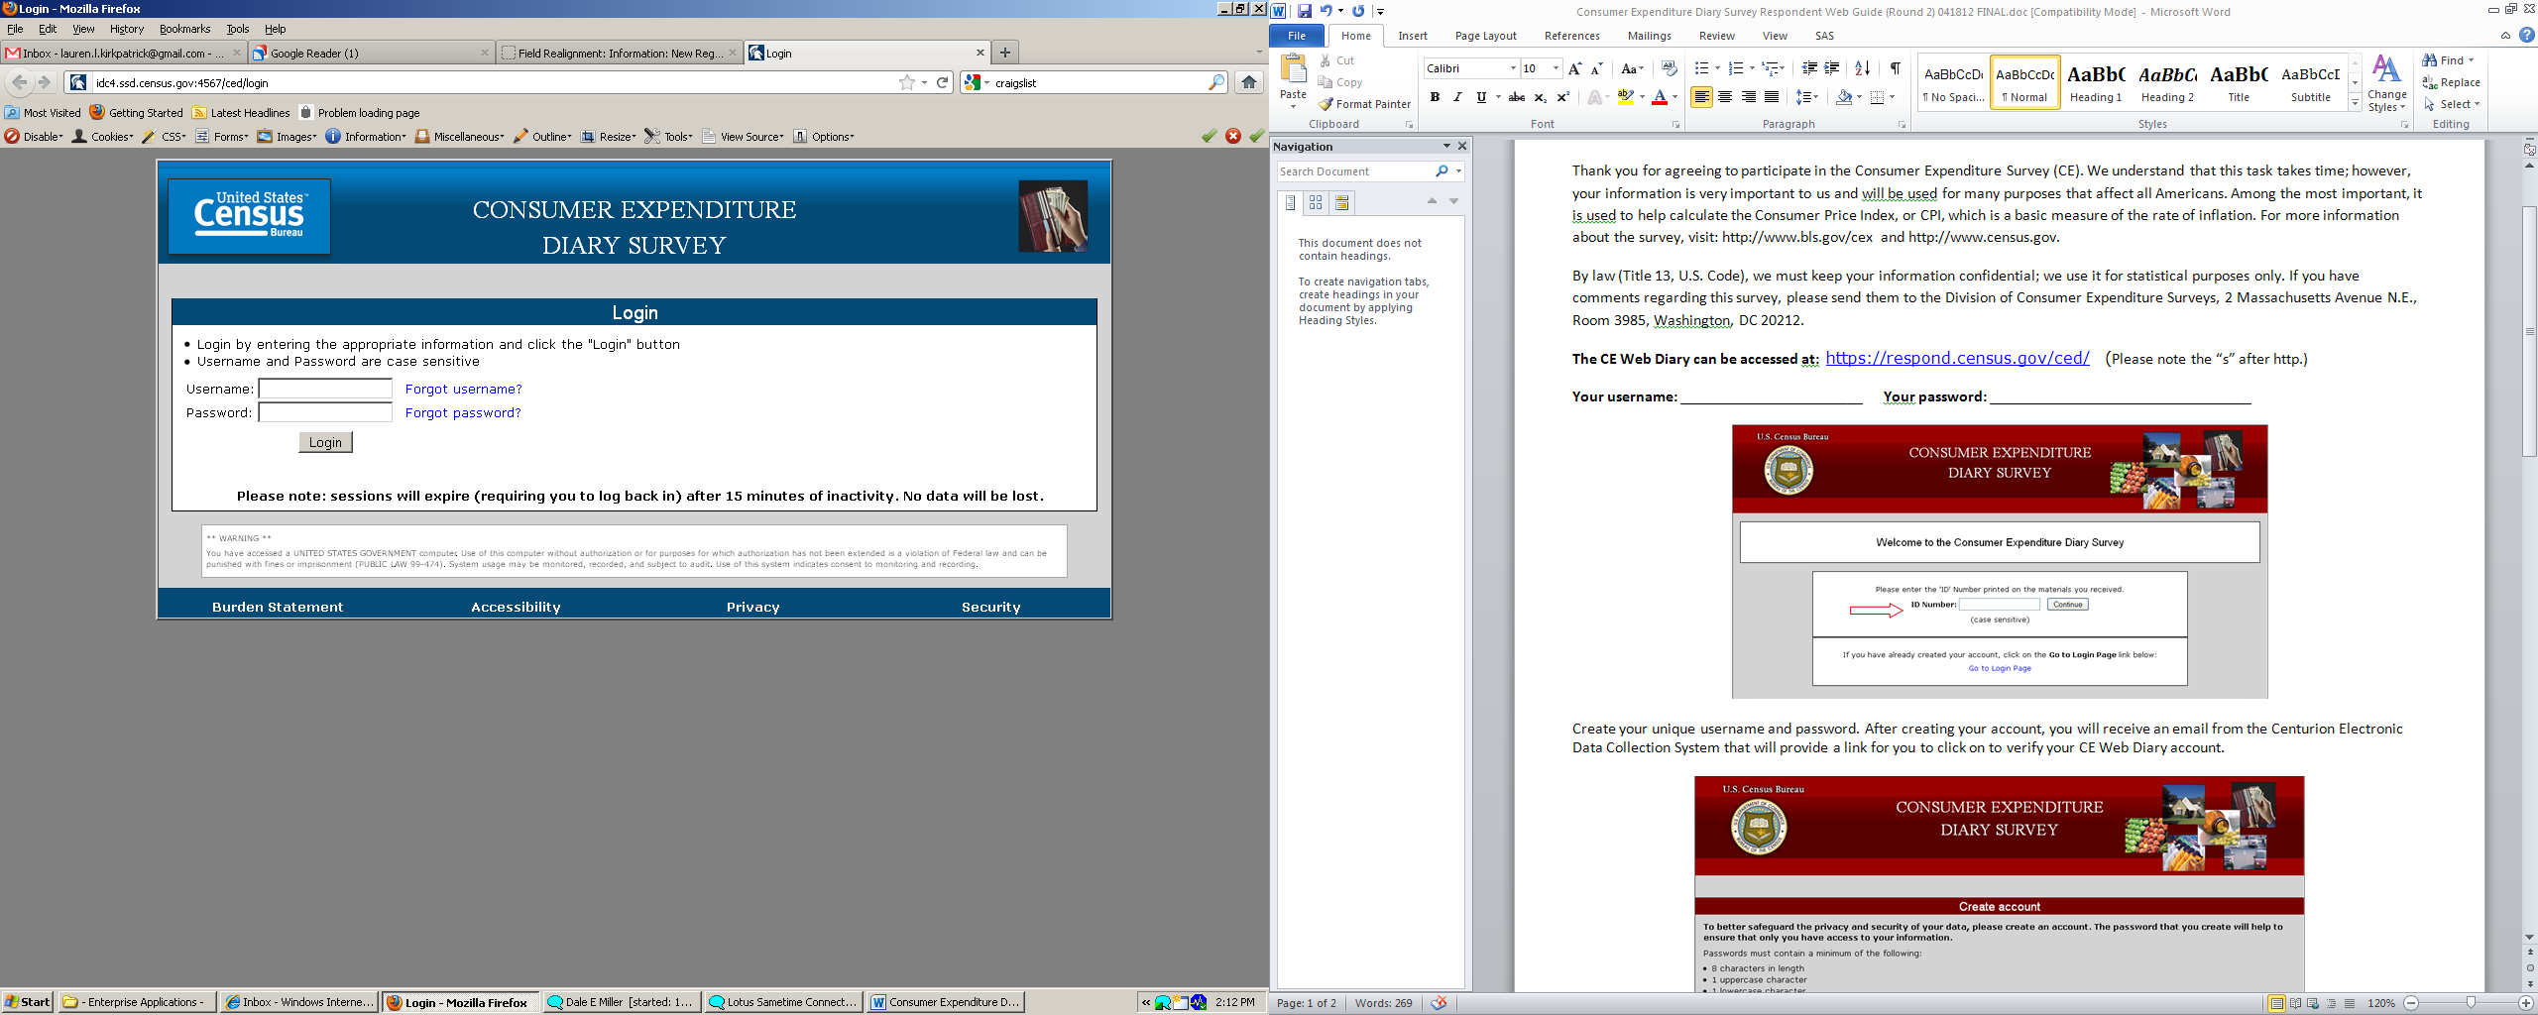Switch to Print Layout view in status bar
Viewport: 2538px width, 1015px height.
2276,1003
